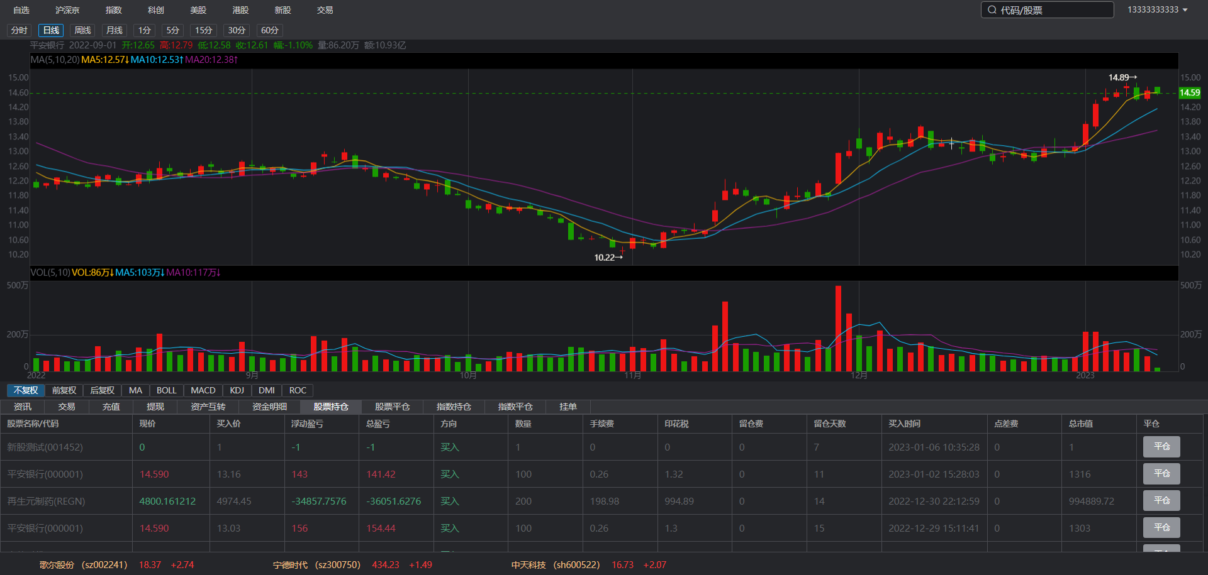Select the 分时 chart mode

point(20,30)
